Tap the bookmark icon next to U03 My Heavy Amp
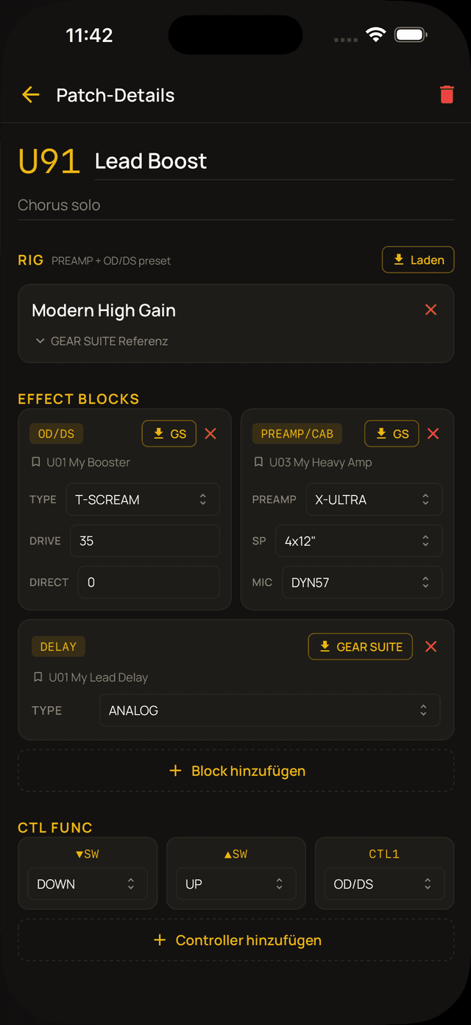 pos(261,462)
